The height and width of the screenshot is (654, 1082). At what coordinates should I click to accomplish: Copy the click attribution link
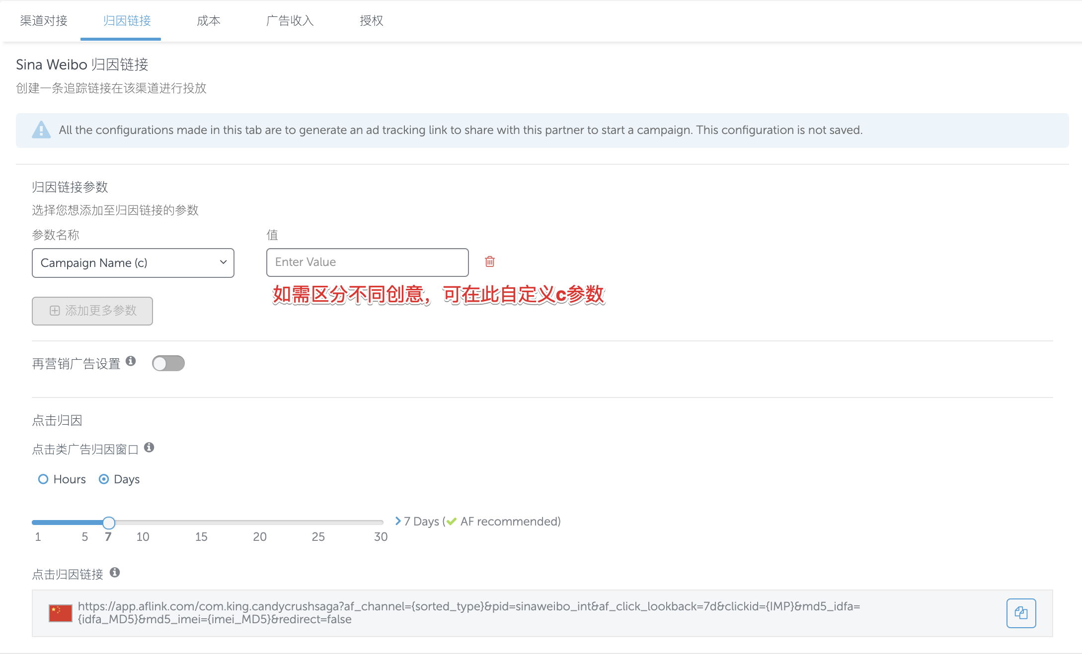[1021, 613]
